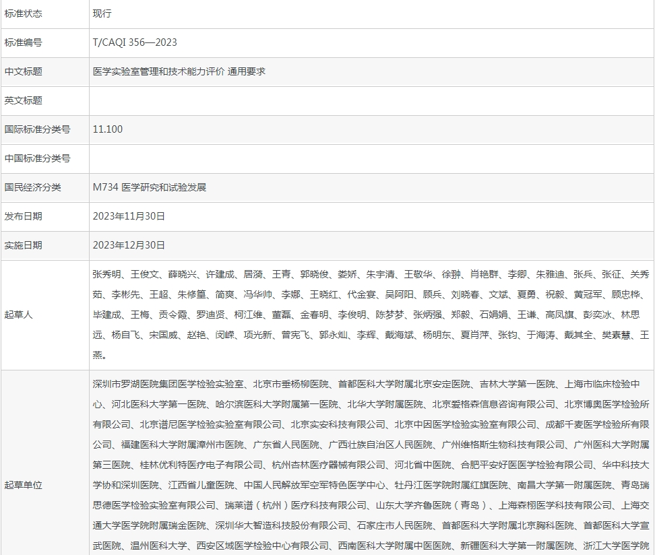Click the drafter name '杨自飞'
Image resolution: width=655 pixels, height=555 pixels.
(x=126, y=335)
